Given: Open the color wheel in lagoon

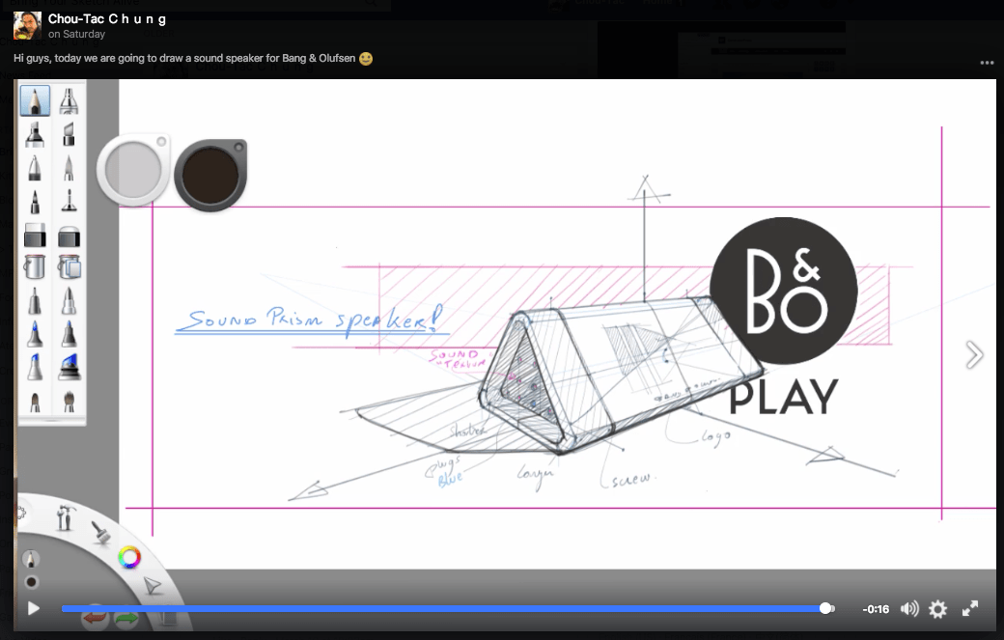Looking at the screenshot, I should tap(129, 557).
